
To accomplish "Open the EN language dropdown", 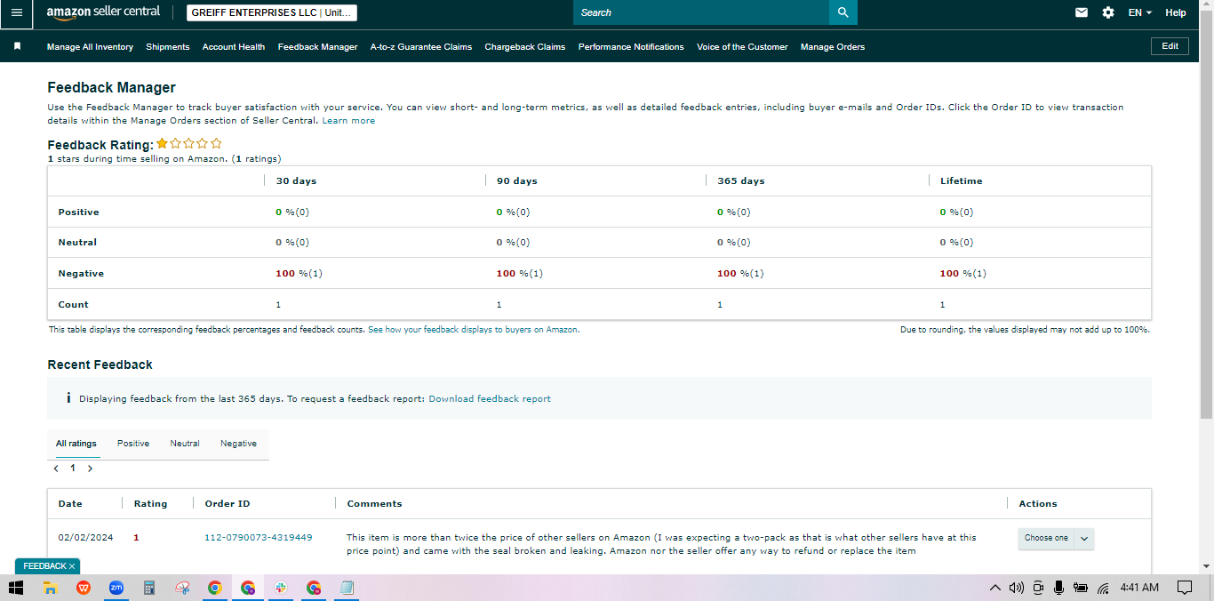I will (x=1139, y=12).
